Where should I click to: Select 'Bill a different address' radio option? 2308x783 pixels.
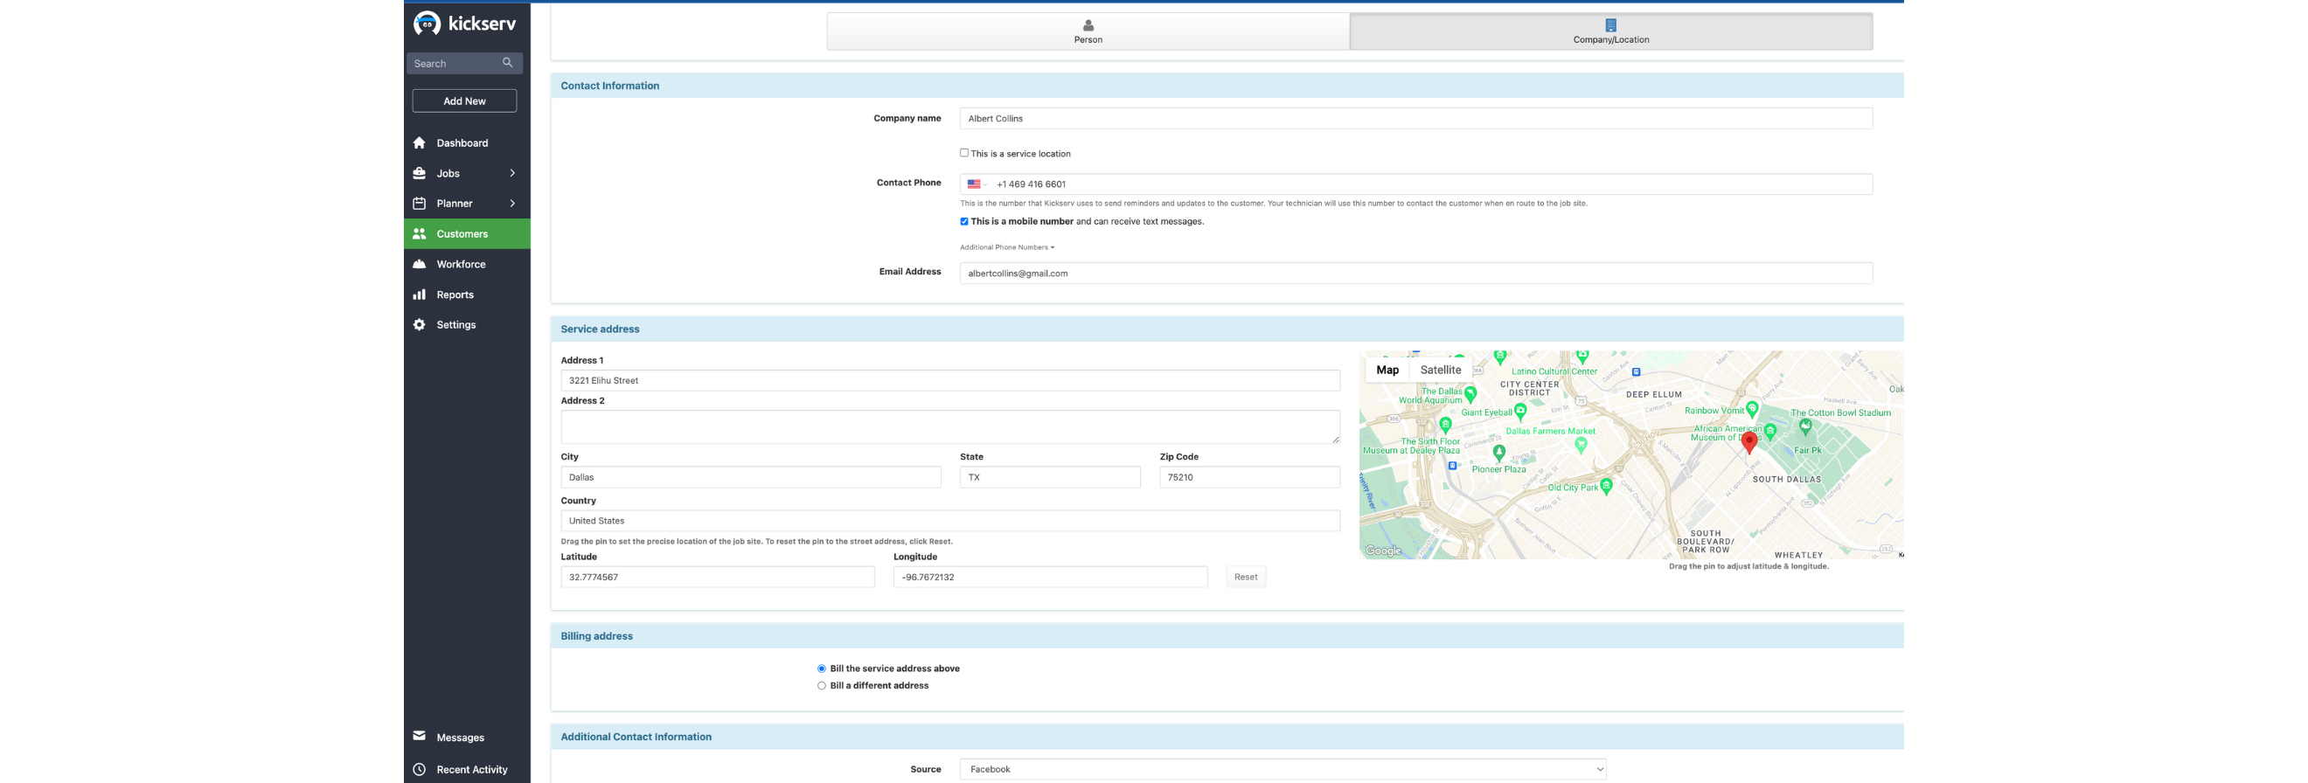(821, 685)
